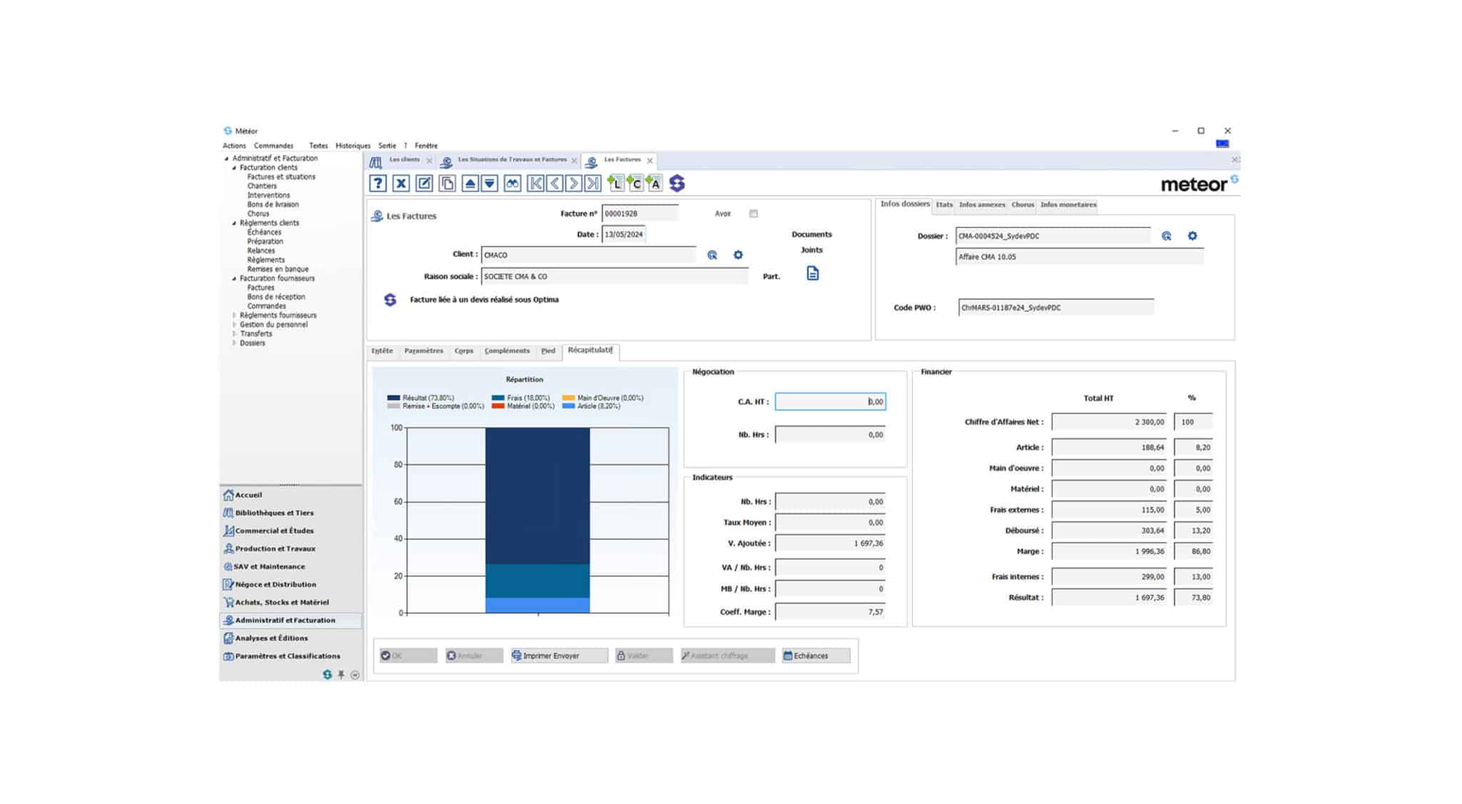Collapse Facturation clients tree node
Viewport: 1462px width, 804px height.
click(234, 168)
